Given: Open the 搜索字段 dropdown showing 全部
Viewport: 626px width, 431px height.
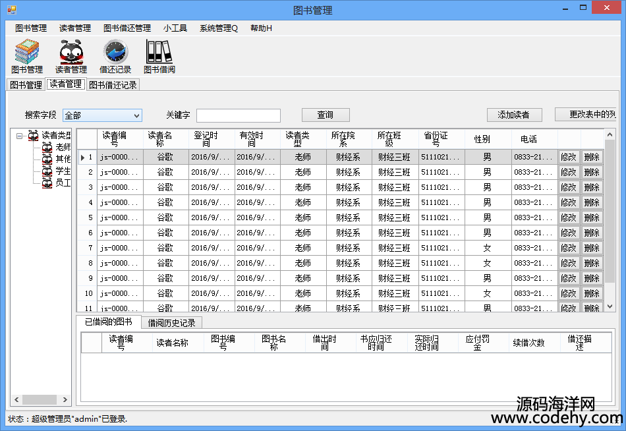Looking at the screenshot, I should point(102,115).
